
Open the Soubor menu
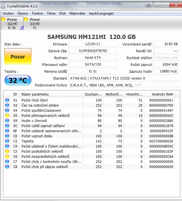click(8, 13)
